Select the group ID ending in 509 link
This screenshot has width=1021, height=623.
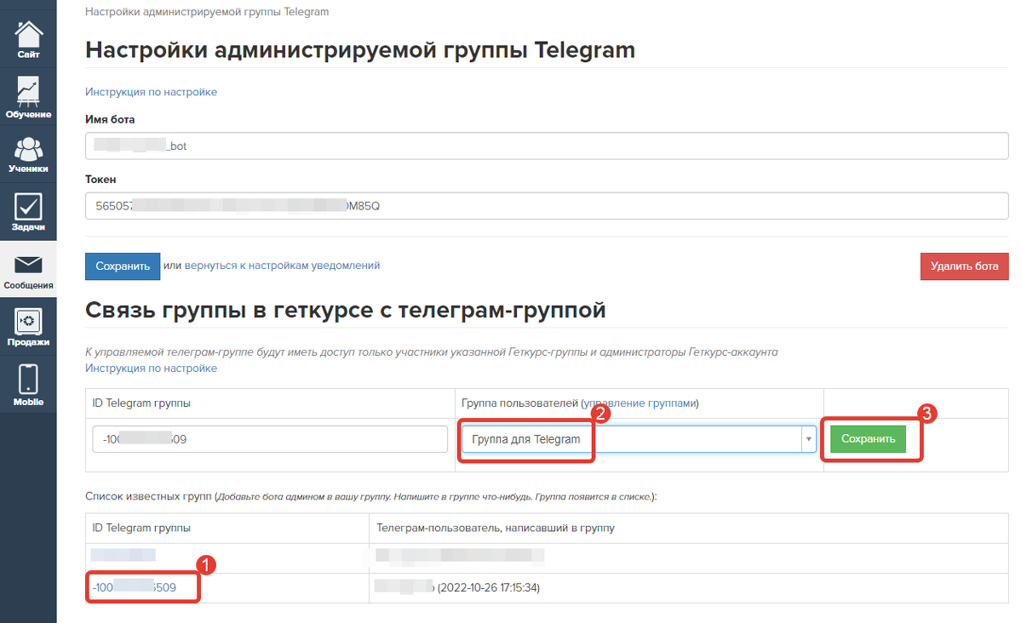(x=135, y=587)
